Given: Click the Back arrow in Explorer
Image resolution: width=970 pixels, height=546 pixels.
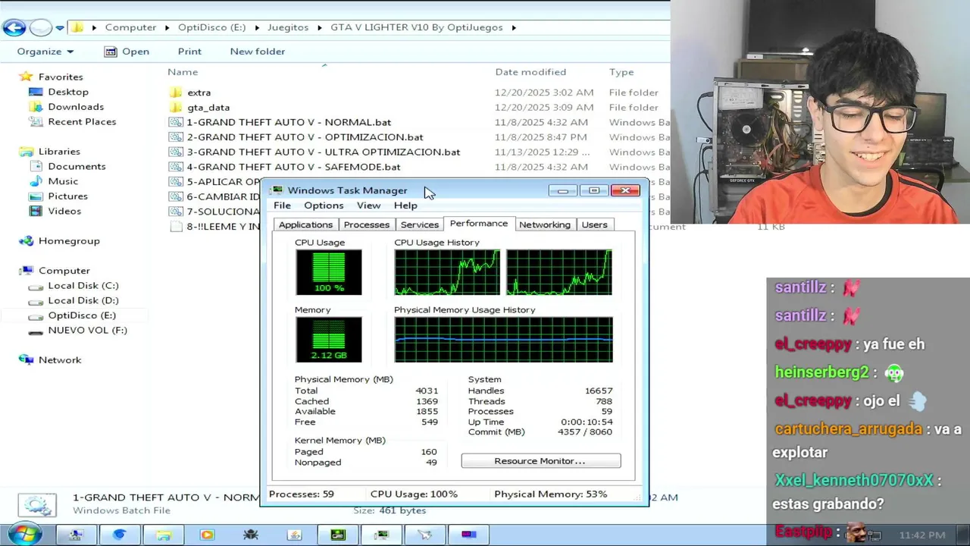Looking at the screenshot, I should point(14,28).
